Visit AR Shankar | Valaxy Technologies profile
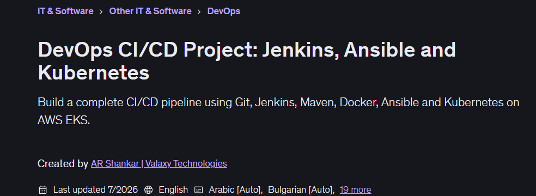The width and height of the screenshot is (536, 196). (x=159, y=163)
